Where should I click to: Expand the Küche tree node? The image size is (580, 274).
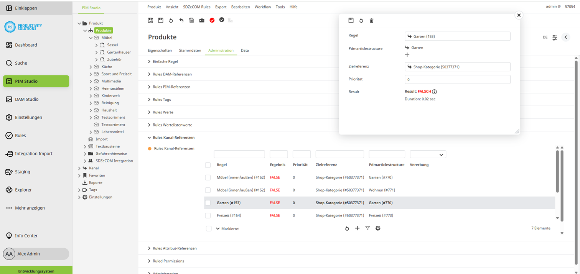(x=91, y=67)
